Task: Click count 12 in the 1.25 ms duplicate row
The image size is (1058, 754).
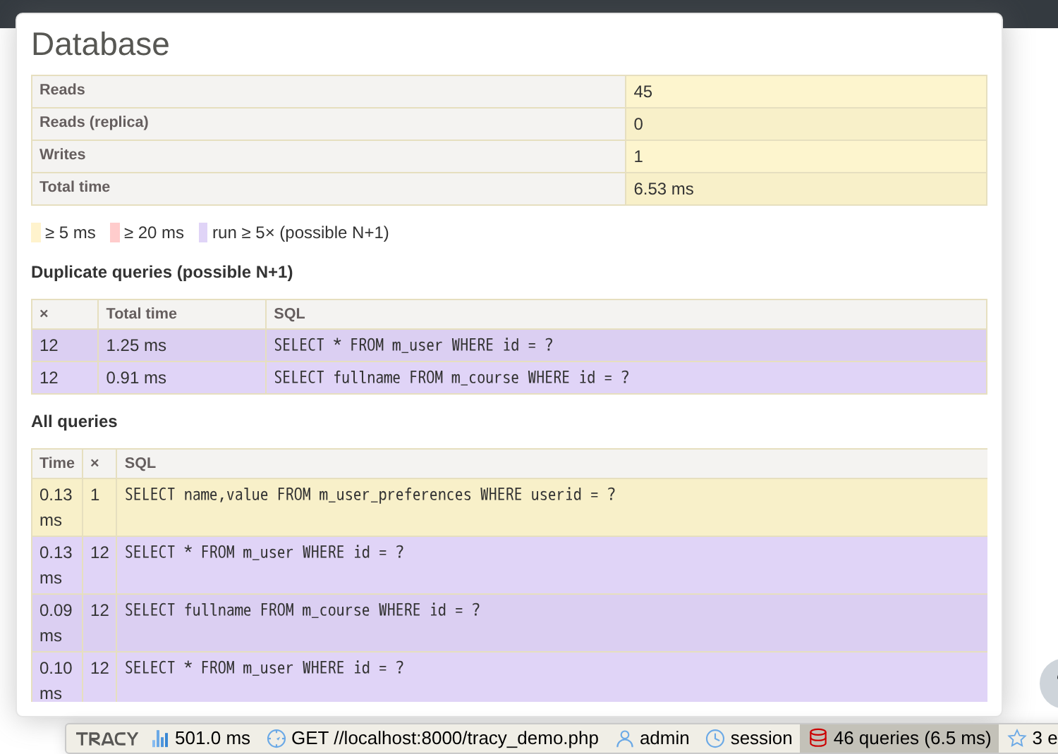Action: click(49, 345)
